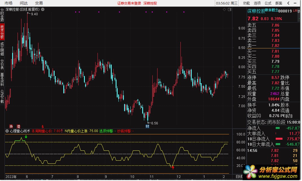The width and height of the screenshot is (302, 181).
Task: Open the 公式 menu
Action: click(x=268, y=3)
